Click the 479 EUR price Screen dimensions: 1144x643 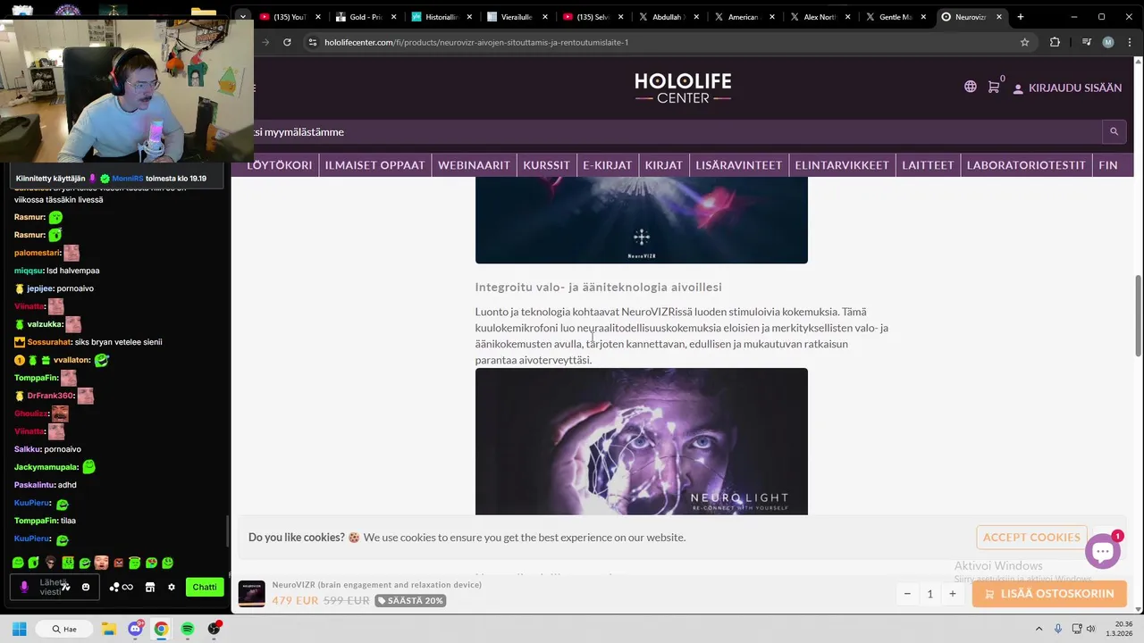[x=295, y=600]
